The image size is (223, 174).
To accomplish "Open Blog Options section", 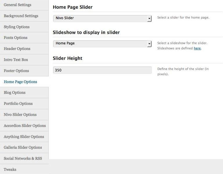I will tap(15, 93).
